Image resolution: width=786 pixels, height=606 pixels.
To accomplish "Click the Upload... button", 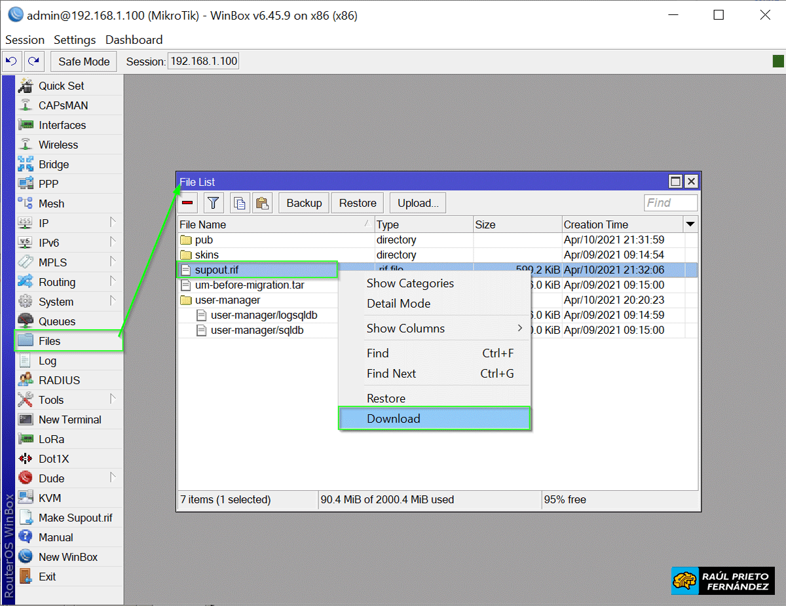I will point(418,203).
